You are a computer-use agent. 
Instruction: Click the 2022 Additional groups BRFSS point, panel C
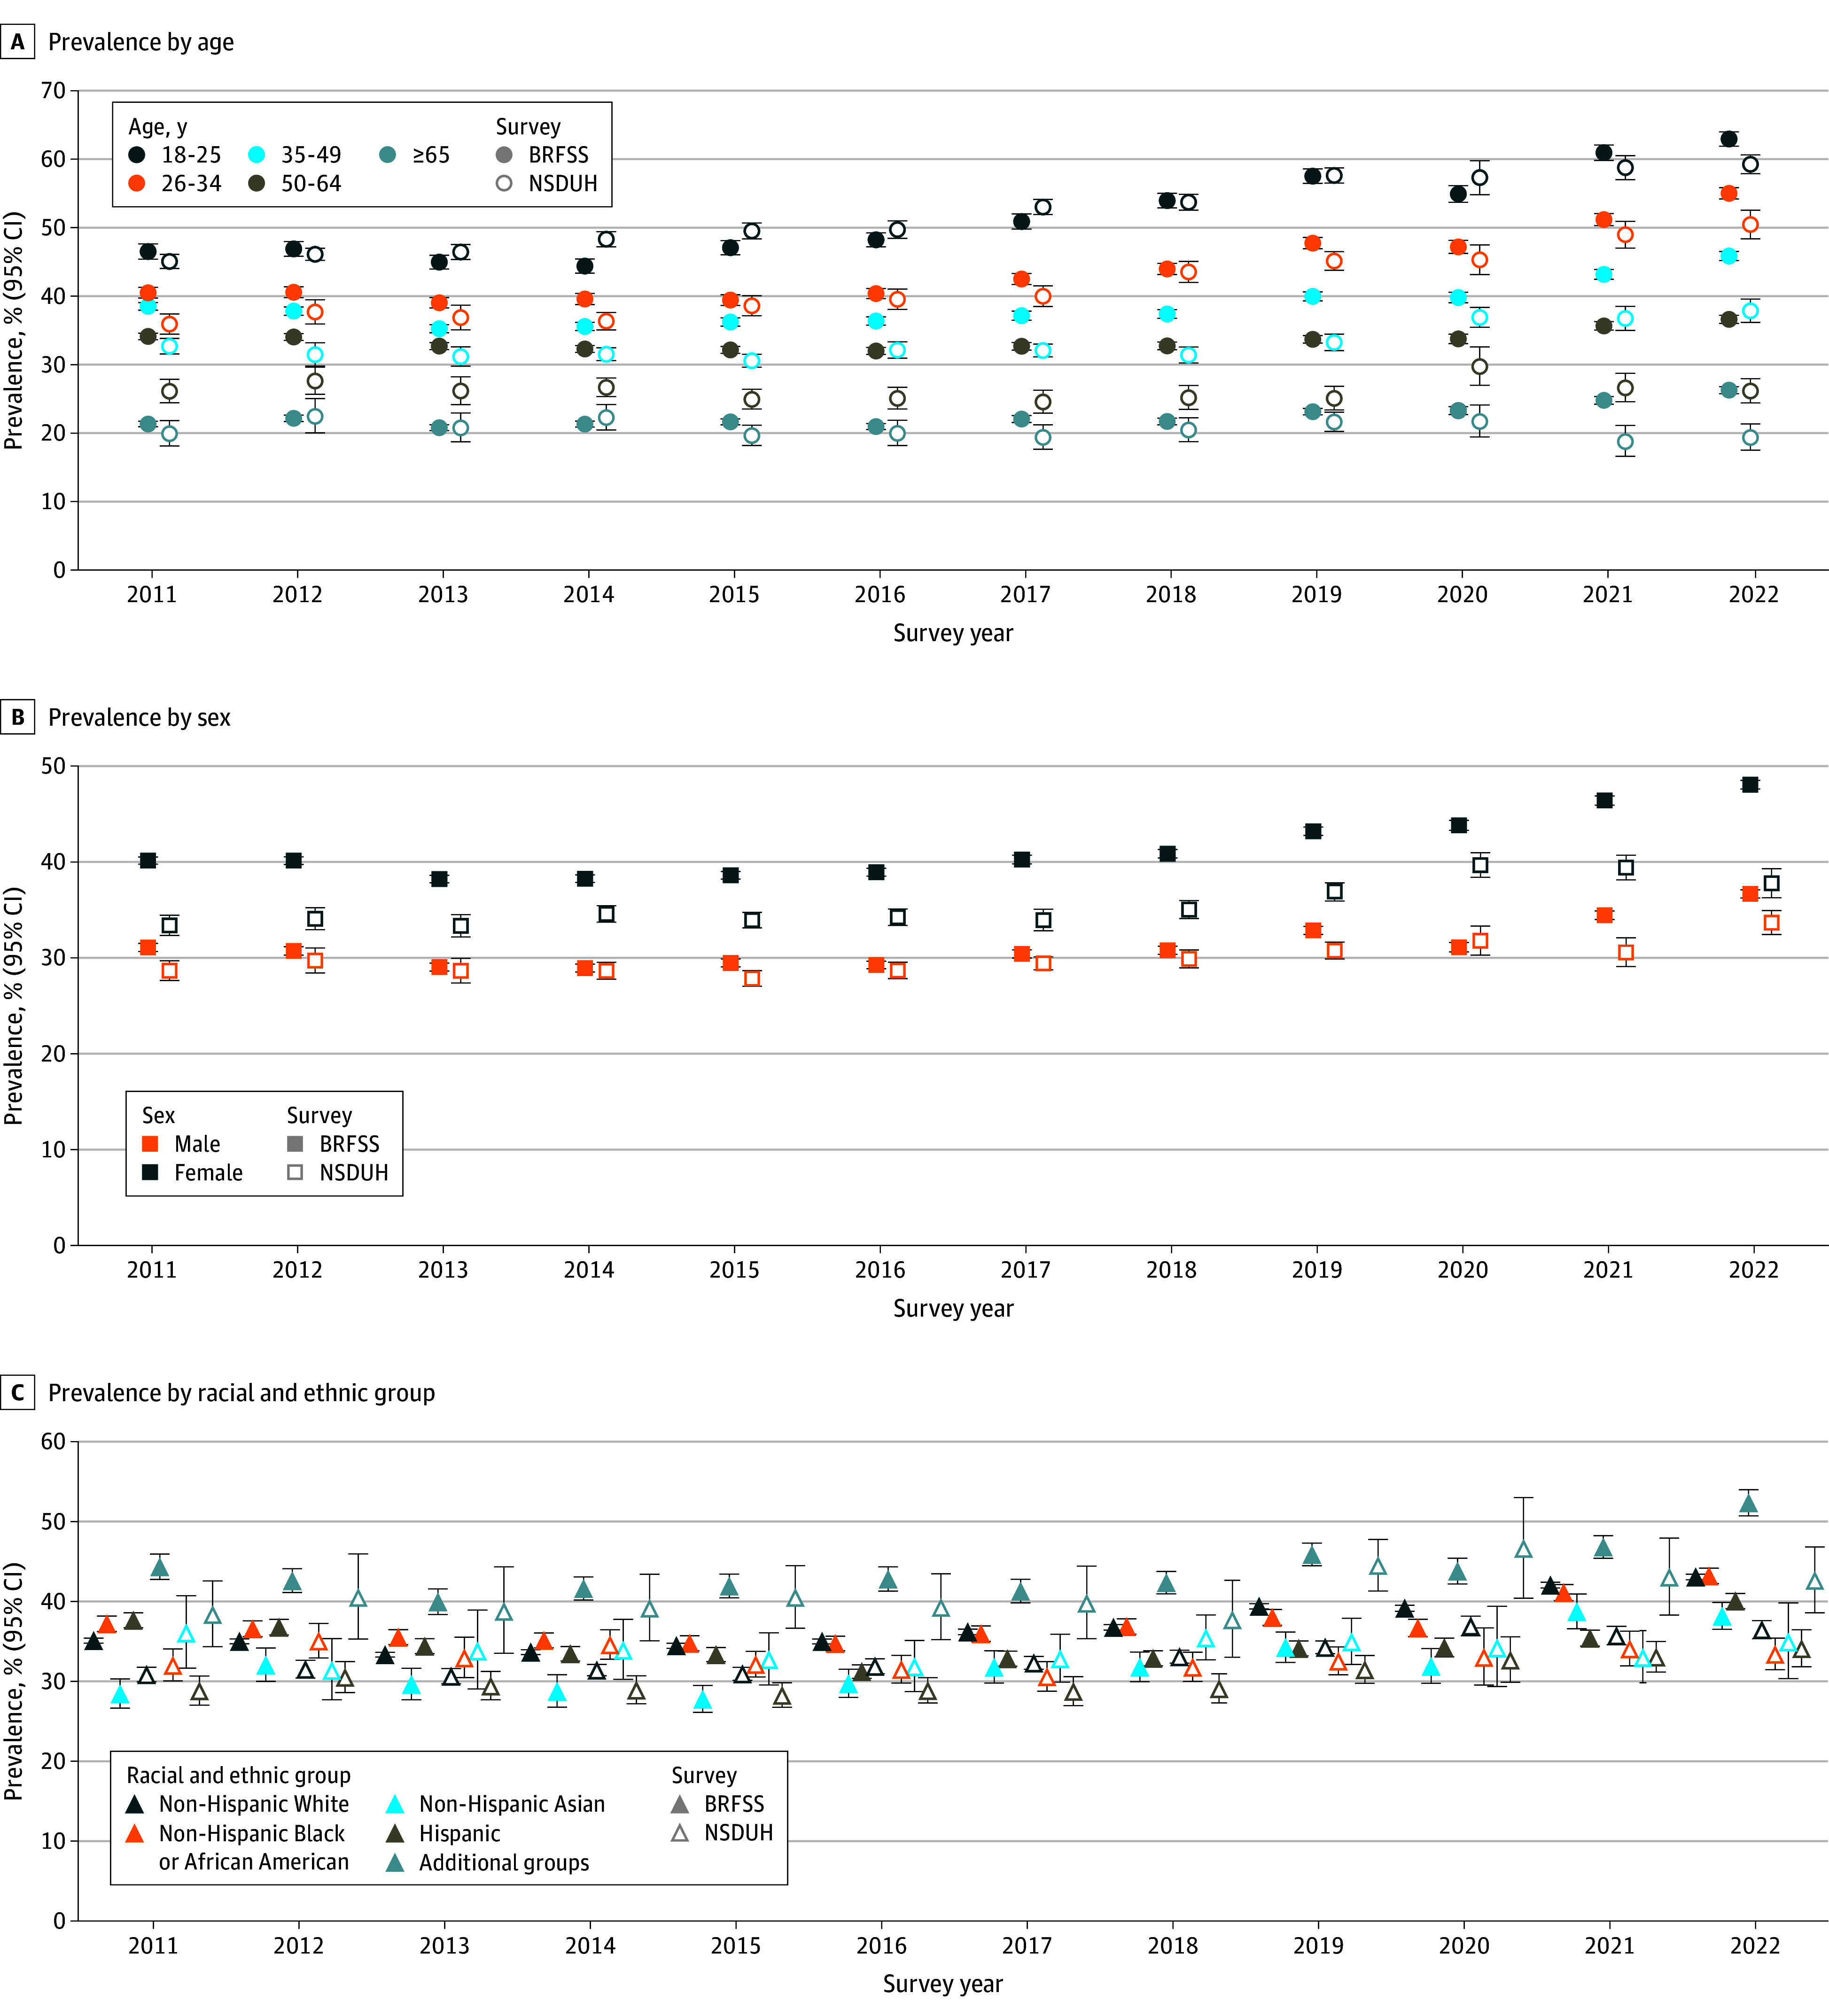click(x=1748, y=1504)
